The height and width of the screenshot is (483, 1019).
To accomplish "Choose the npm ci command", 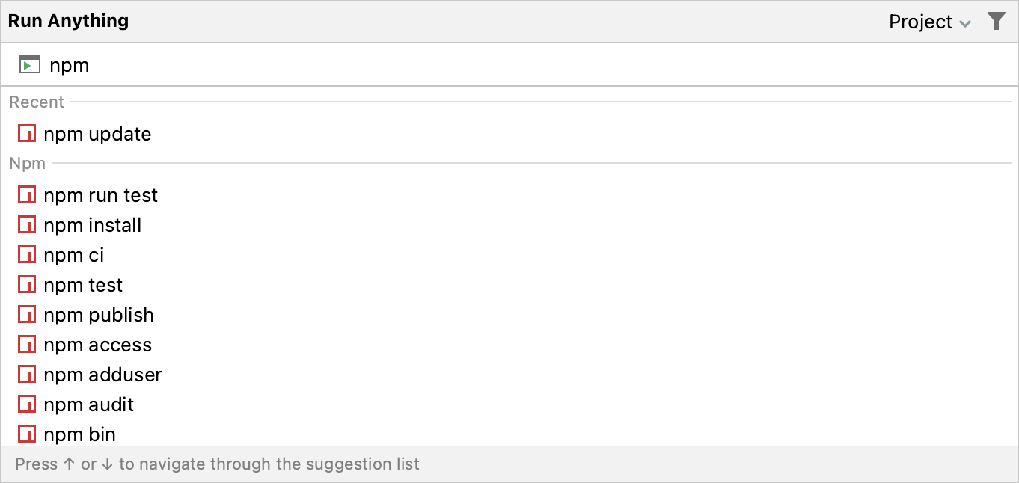I will point(75,254).
